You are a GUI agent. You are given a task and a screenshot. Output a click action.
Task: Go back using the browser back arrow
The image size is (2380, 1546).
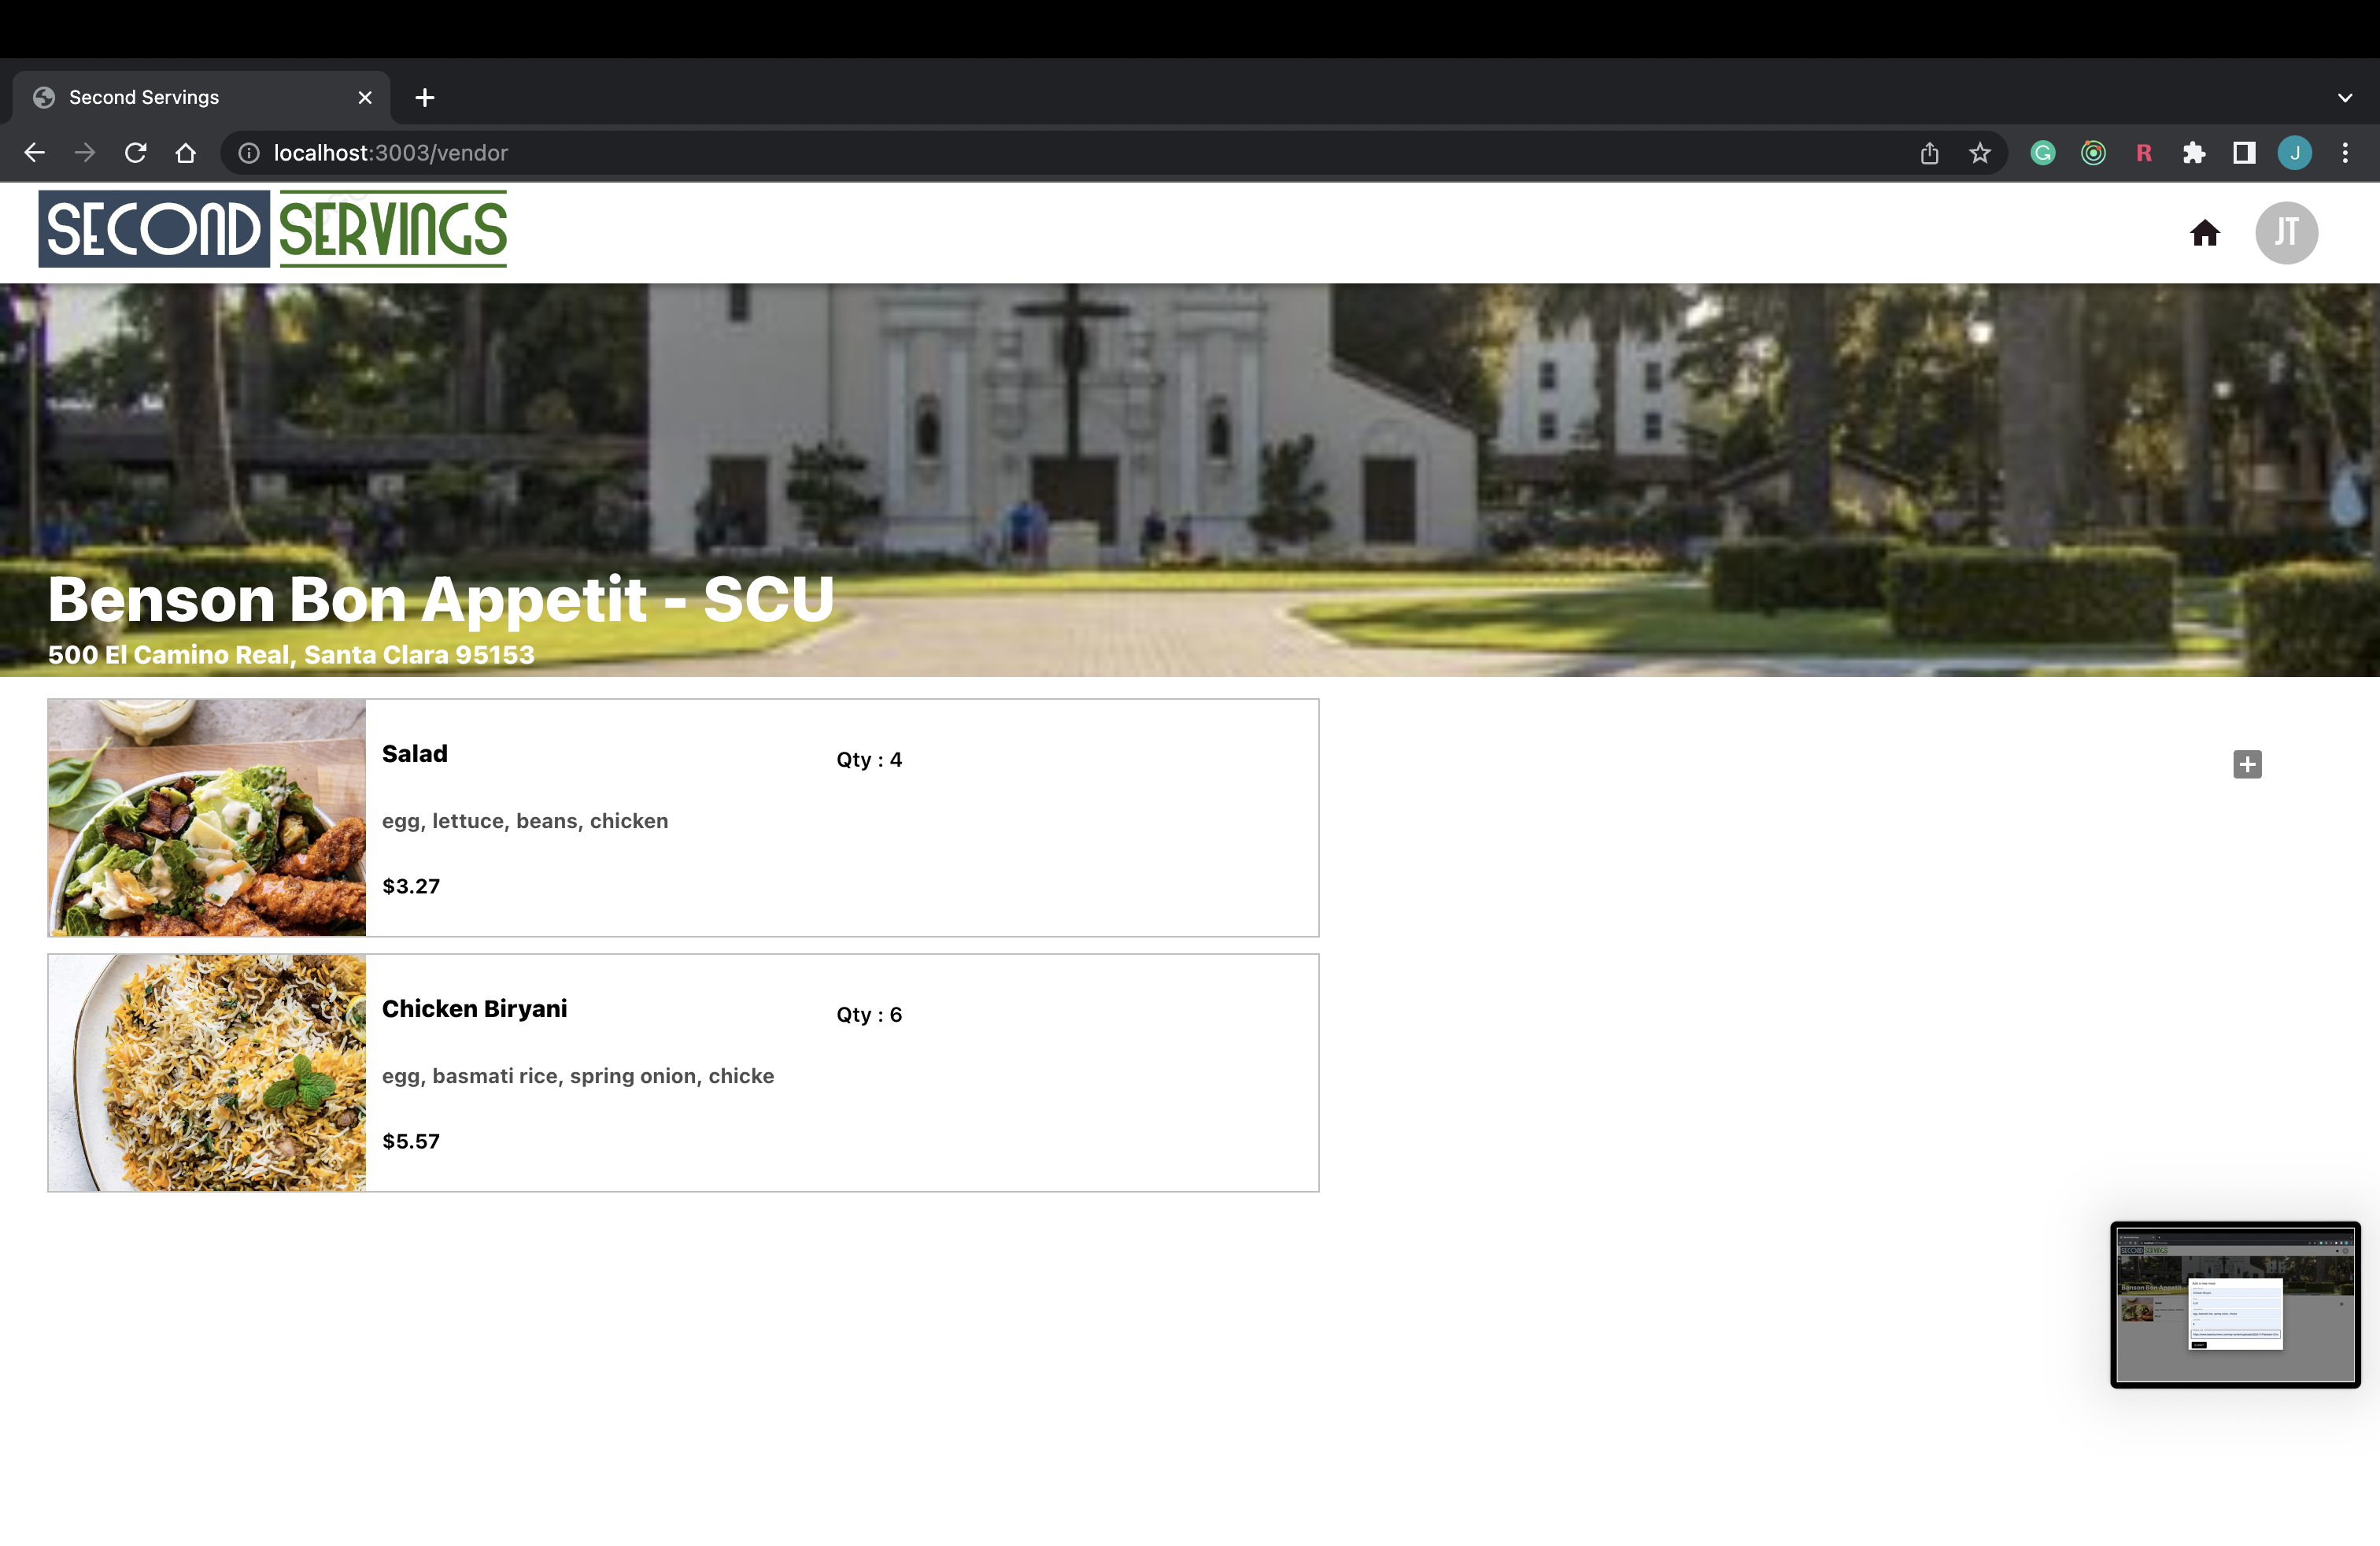(x=34, y=153)
